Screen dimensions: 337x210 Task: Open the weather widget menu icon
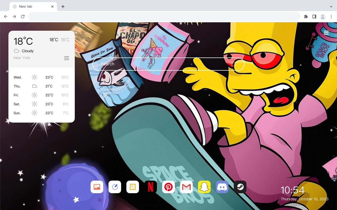click(67, 58)
